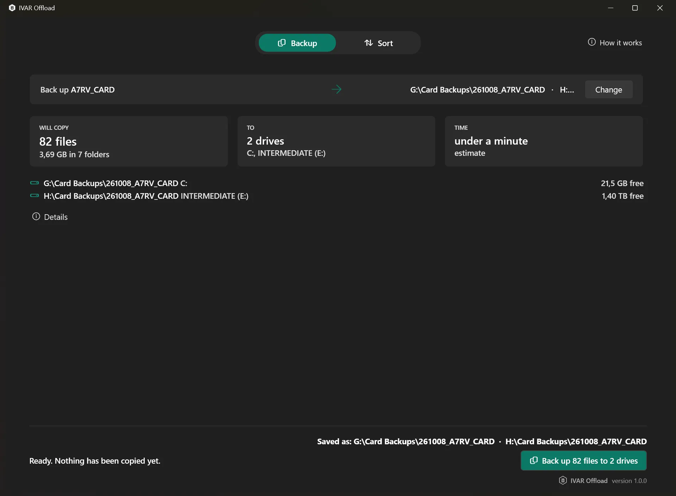Open How it works help

coord(615,43)
